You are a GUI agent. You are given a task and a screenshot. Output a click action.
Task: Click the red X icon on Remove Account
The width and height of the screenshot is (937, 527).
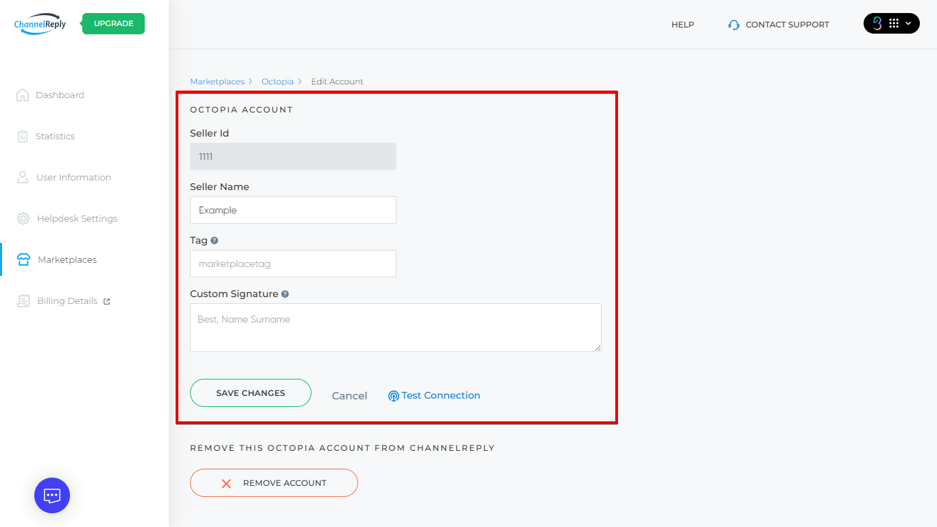click(226, 483)
